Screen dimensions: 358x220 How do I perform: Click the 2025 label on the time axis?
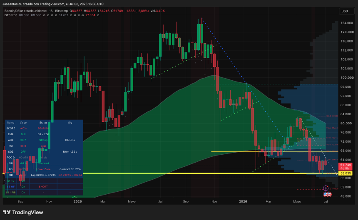point(77,202)
